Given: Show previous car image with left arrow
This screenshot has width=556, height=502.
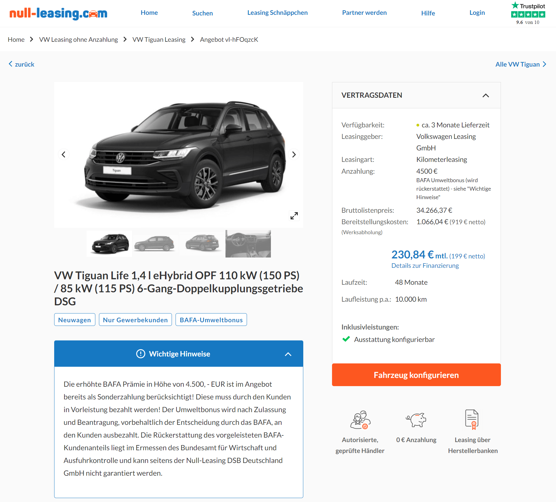Looking at the screenshot, I should tap(64, 155).
